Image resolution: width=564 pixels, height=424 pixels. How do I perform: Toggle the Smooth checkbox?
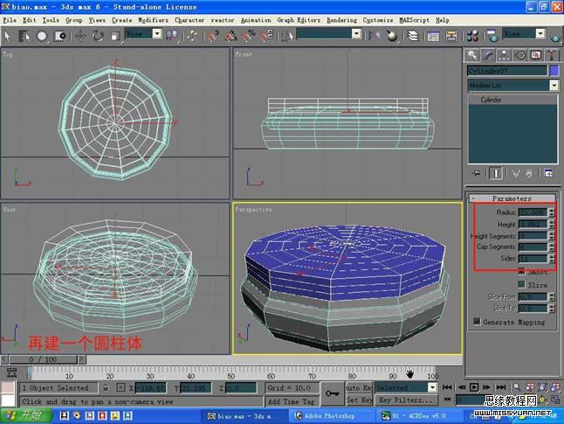(x=521, y=272)
